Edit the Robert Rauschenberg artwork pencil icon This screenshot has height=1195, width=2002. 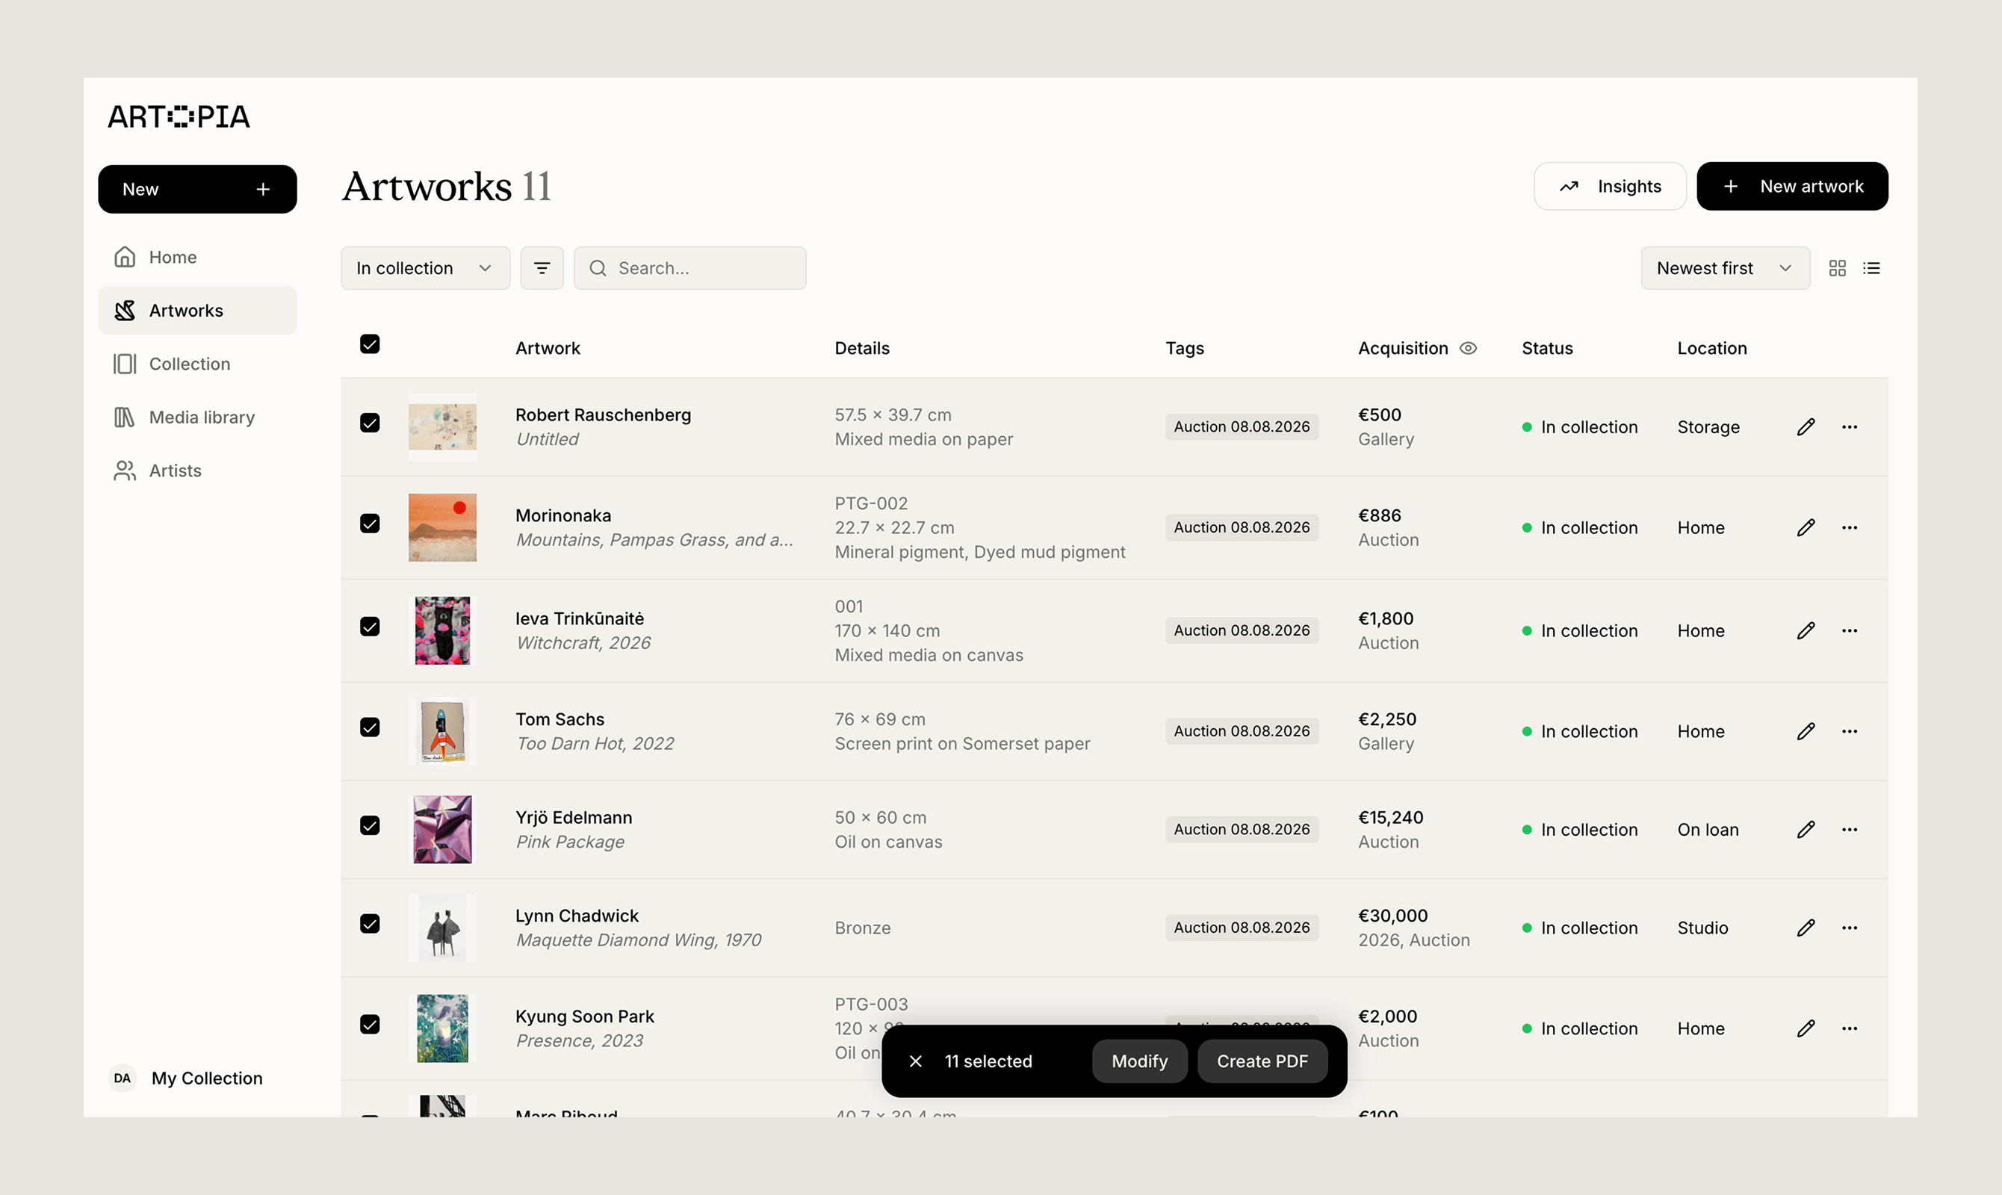(1806, 426)
